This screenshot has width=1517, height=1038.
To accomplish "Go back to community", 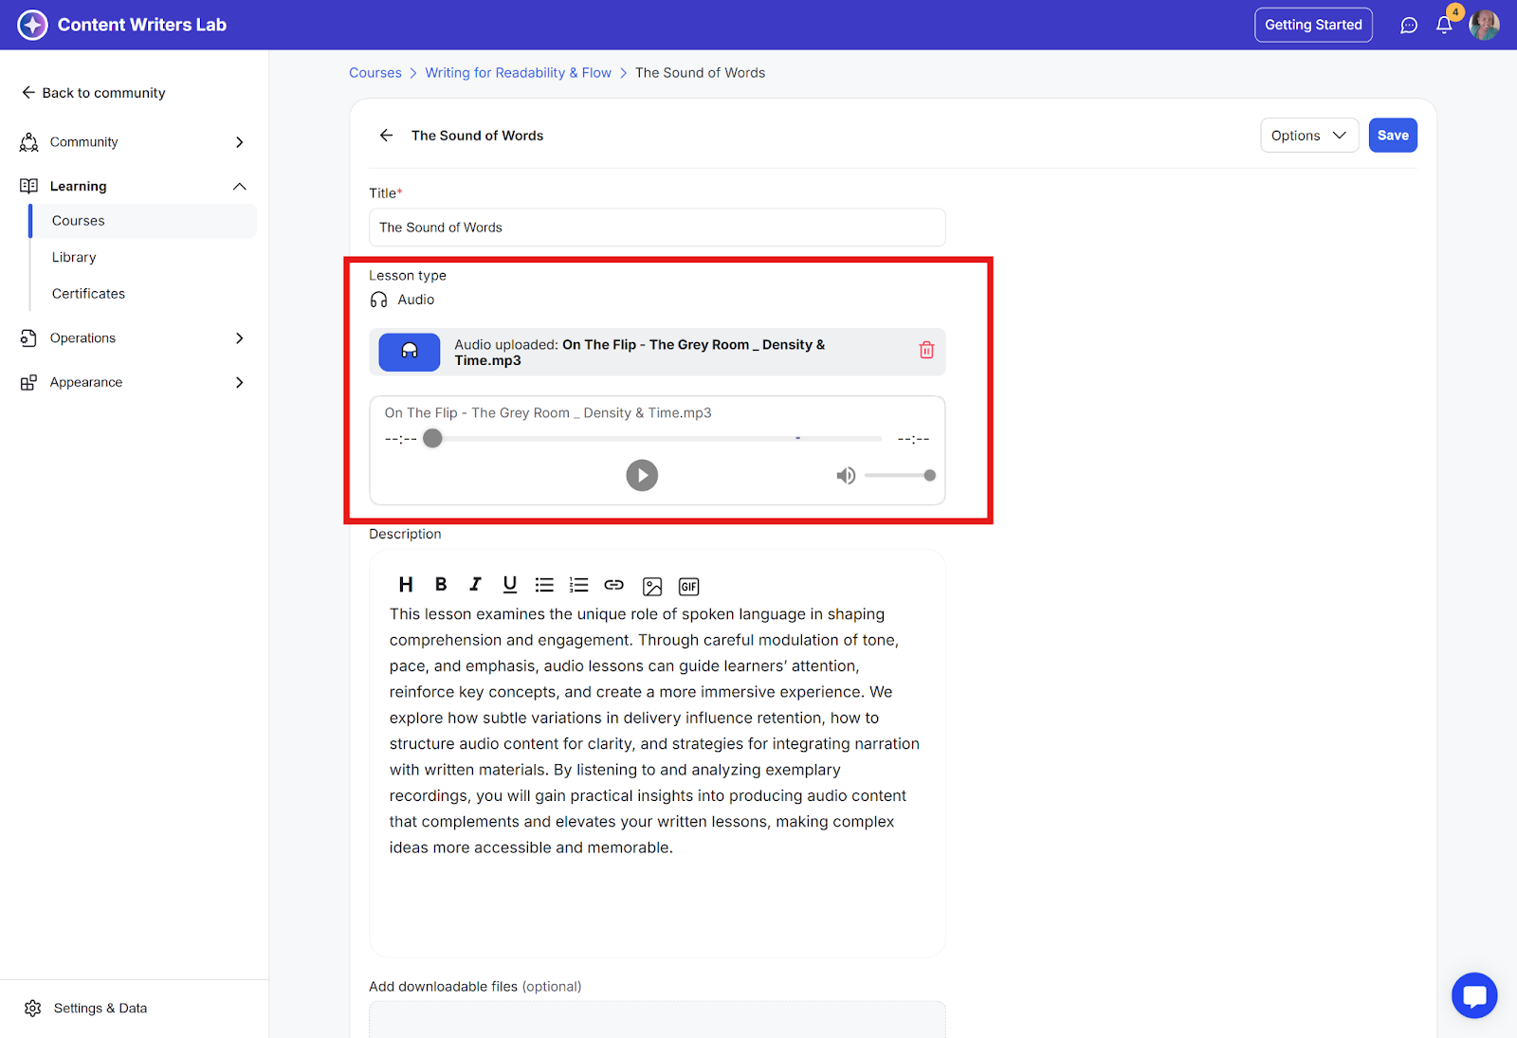I will [x=93, y=93].
